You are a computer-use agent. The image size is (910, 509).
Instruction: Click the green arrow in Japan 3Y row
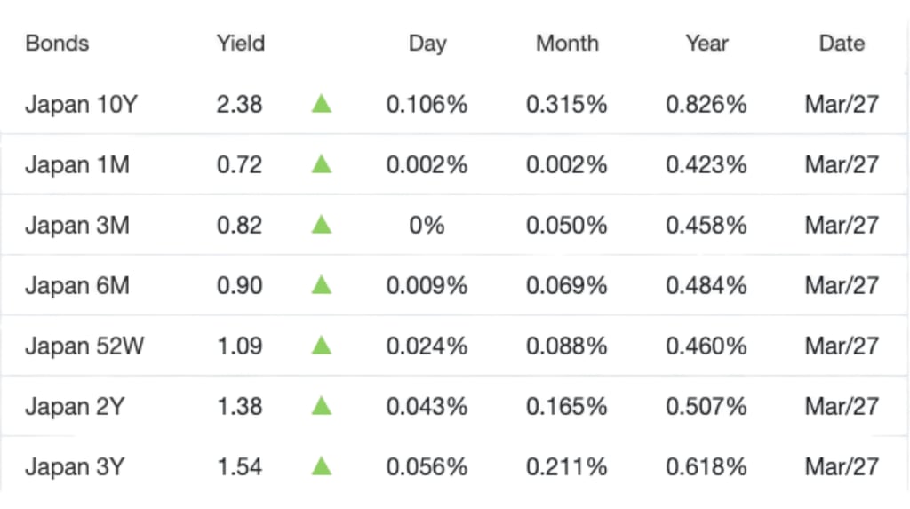pos(322,466)
